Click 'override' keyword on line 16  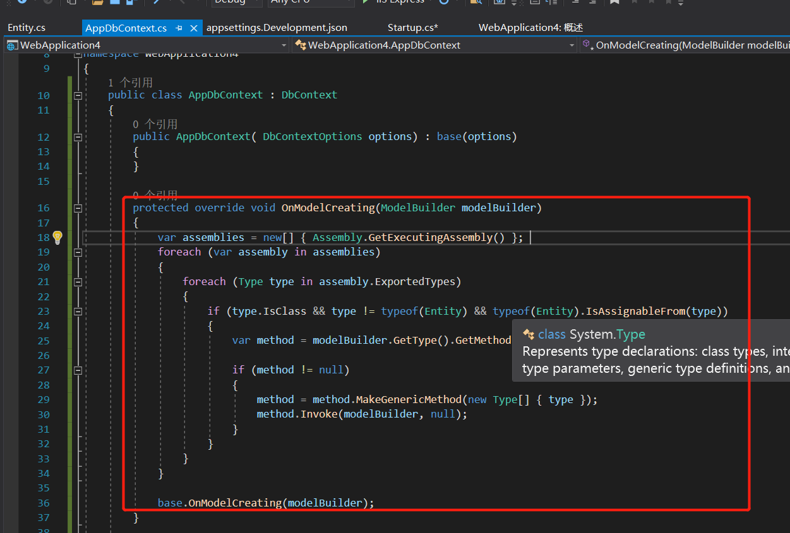click(x=219, y=208)
